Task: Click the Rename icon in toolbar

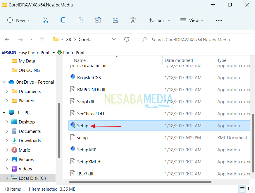Action: click(x=98, y=21)
